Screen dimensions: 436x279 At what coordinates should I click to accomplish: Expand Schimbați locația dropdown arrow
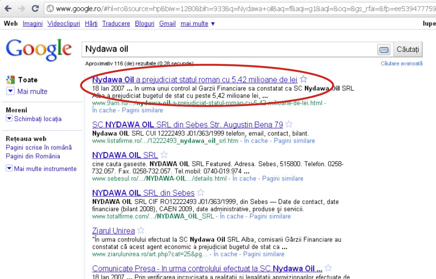pos(9,118)
